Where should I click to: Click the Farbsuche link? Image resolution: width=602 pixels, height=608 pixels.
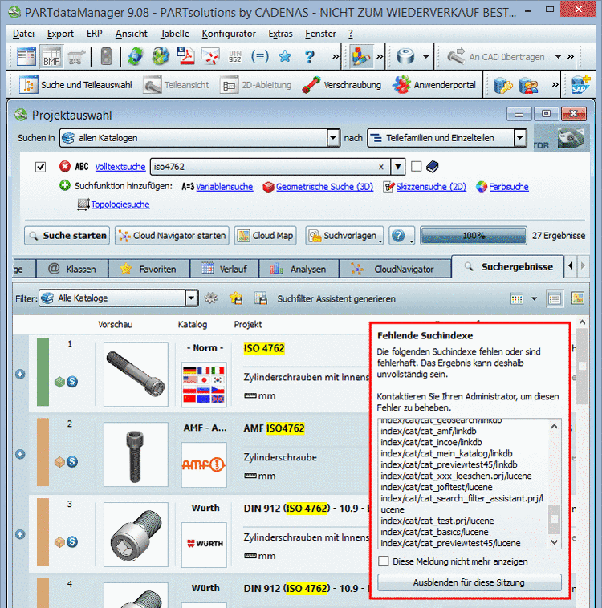click(x=508, y=187)
